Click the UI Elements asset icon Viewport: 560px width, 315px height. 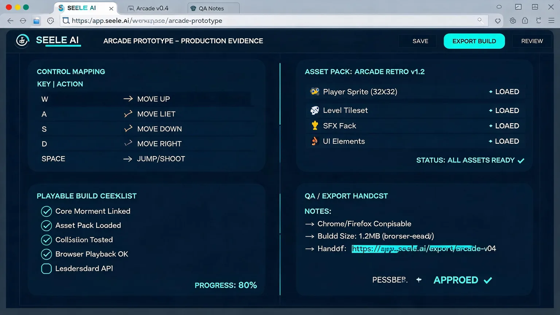[x=314, y=141]
